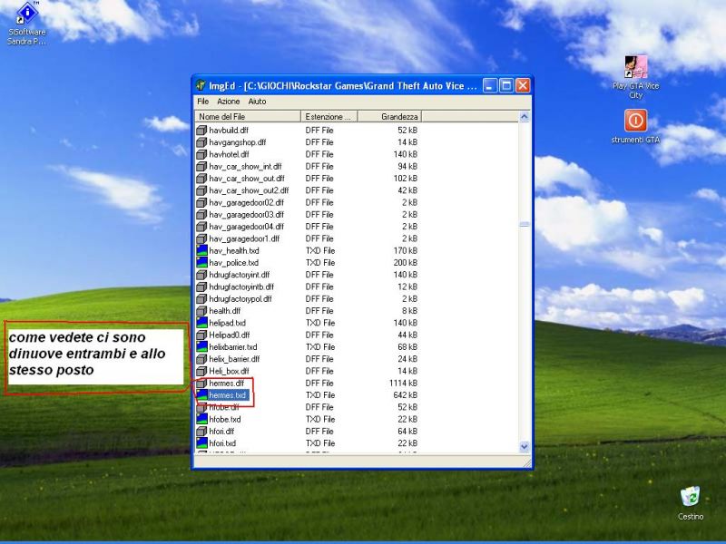
Task: Maximize the ImgEd window
Action: [506, 85]
